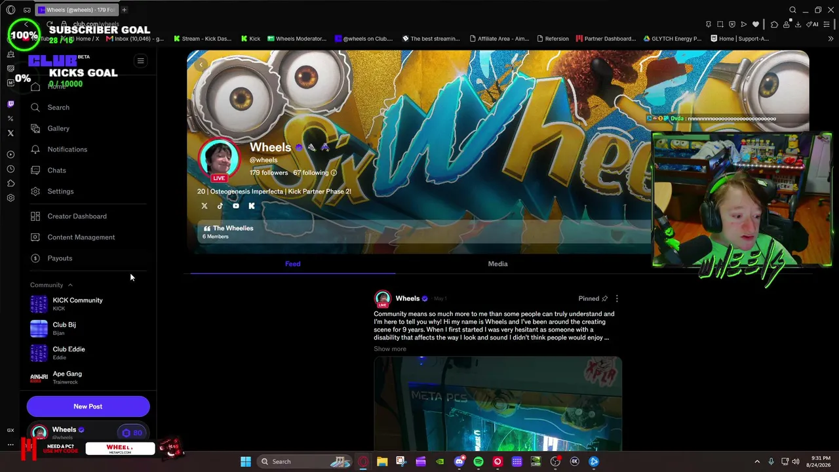
Task: Switch to the Media tab
Action: 498,264
